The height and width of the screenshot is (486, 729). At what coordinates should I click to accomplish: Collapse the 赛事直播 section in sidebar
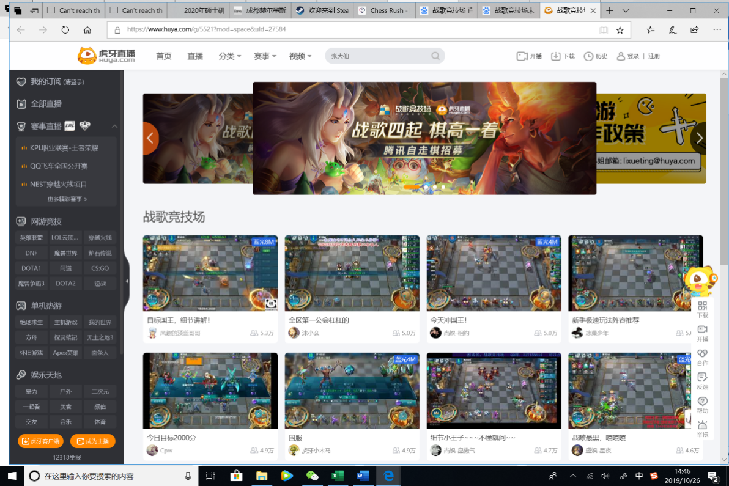pos(114,127)
